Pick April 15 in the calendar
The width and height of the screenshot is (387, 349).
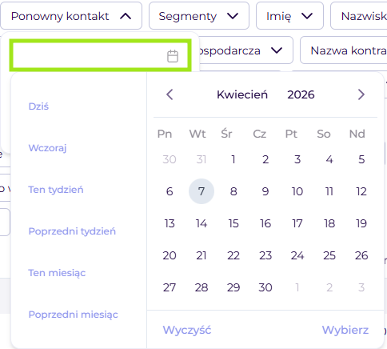pos(233,223)
